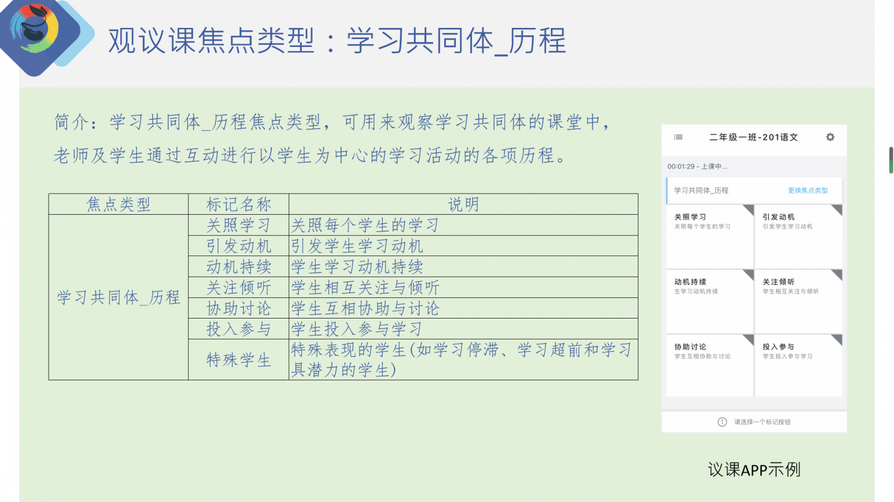Click the 议课APP示例 caption

click(x=754, y=470)
